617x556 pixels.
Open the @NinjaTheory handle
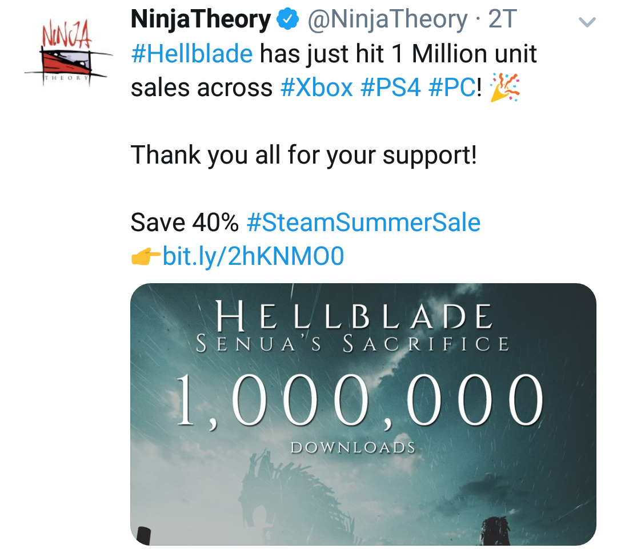(x=388, y=21)
